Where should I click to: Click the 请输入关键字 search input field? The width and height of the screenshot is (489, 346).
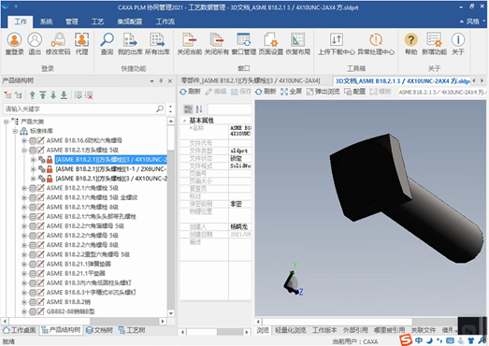(x=79, y=108)
